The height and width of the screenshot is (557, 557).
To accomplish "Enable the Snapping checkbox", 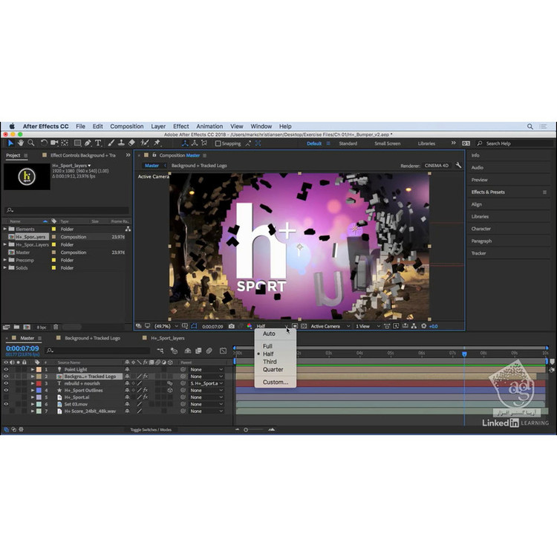I will [217, 143].
